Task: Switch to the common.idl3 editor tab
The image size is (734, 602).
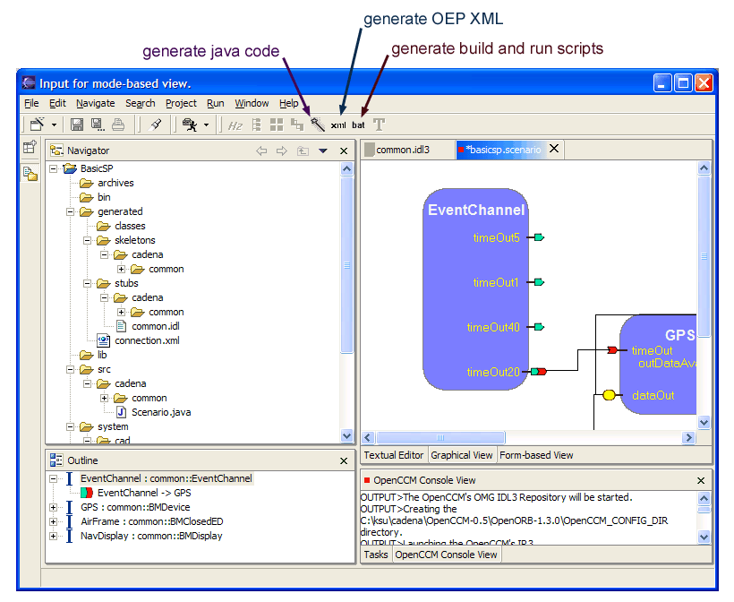Action: (x=402, y=150)
